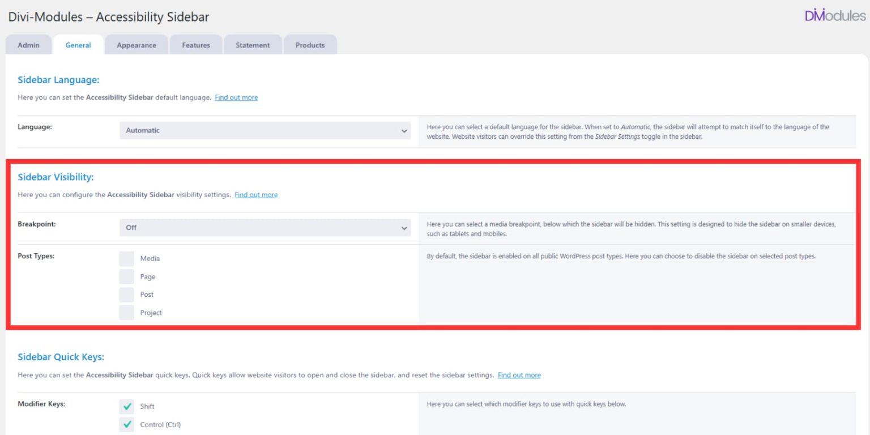Screen dimensions: 870x435
Task: Click the Breakpoint dropdown chevron arrow
Action: pyautogui.click(x=404, y=227)
